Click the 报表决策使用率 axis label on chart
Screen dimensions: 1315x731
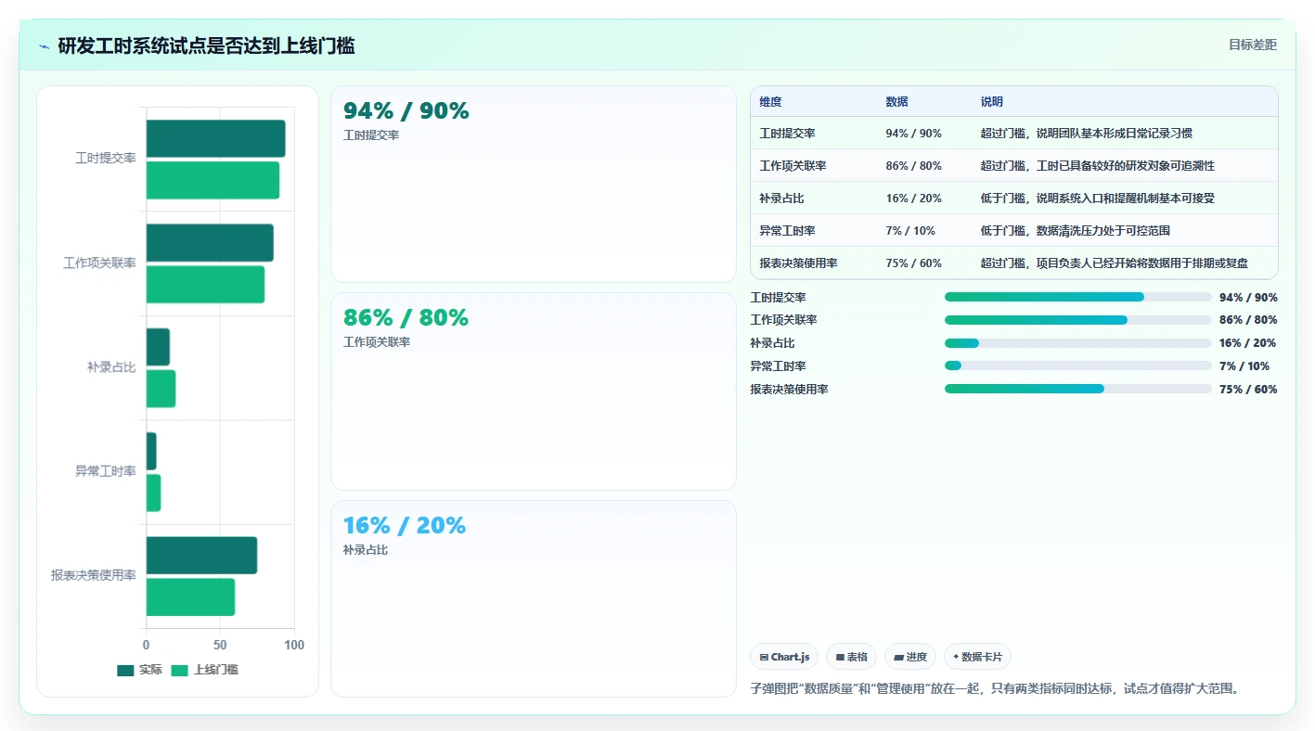94,575
